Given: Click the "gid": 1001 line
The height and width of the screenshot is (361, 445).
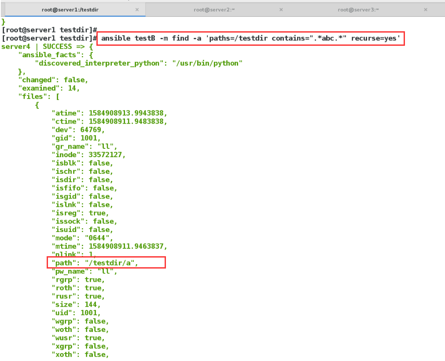Looking at the screenshot, I should (x=76, y=138).
